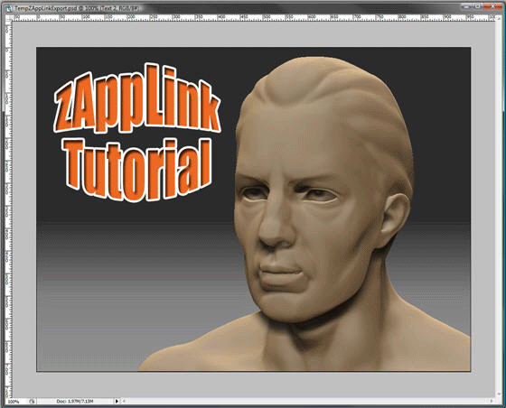Click the horizontal scrollbar right arrow
This screenshot has height=408, width=506.
[492, 402]
